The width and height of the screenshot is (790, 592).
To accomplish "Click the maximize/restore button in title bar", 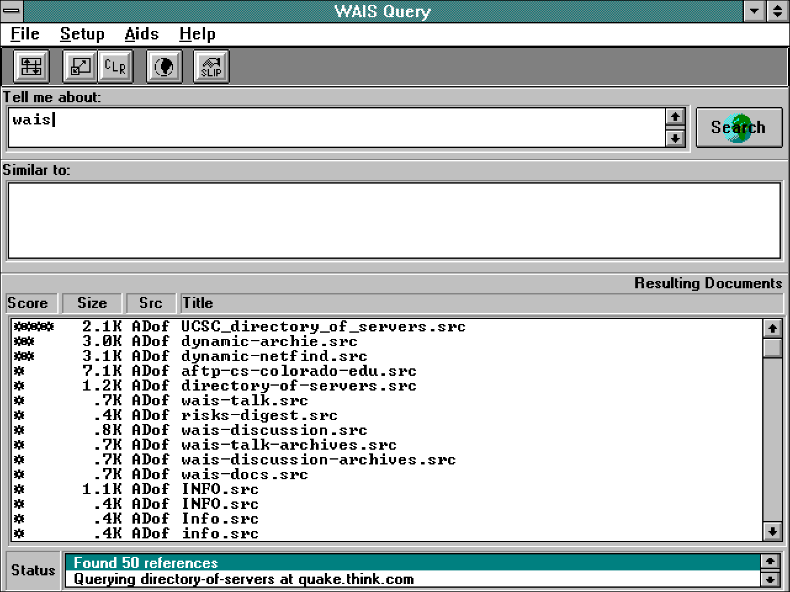I will click(x=777, y=11).
